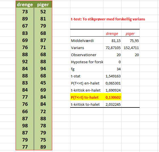The image size is (159, 152).
Task: Click the drenge variance 72,87105 cell
Action: 112,48
